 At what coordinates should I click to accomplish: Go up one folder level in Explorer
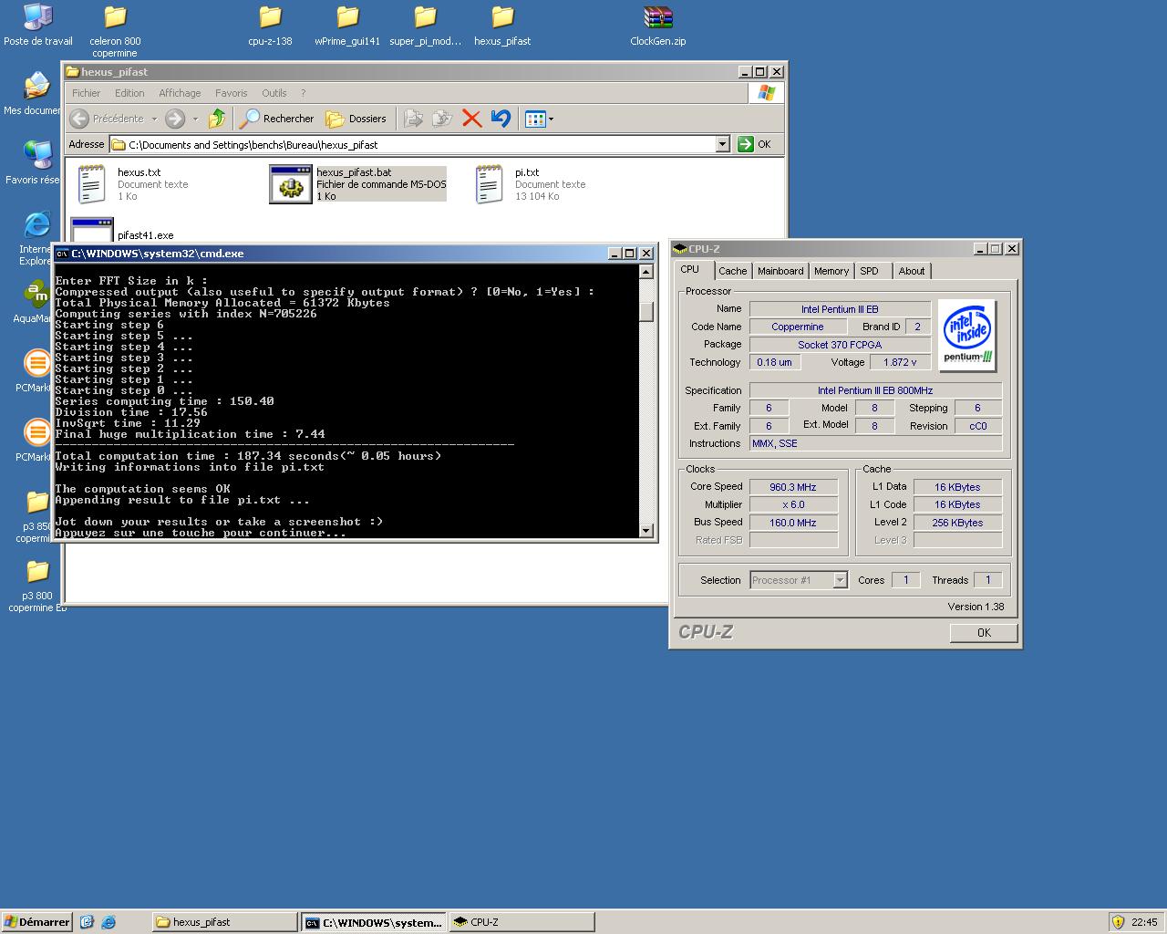click(x=217, y=119)
